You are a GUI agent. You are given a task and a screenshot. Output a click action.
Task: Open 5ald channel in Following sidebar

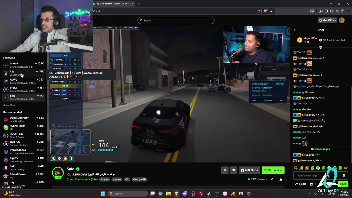[x=23, y=97]
